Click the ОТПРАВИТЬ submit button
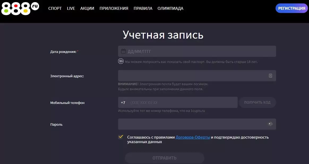The image size is (309, 164). pyautogui.click(x=165, y=158)
